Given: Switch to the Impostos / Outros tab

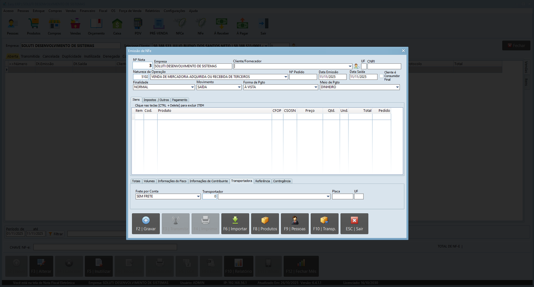Looking at the screenshot, I should pyautogui.click(x=156, y=100).
